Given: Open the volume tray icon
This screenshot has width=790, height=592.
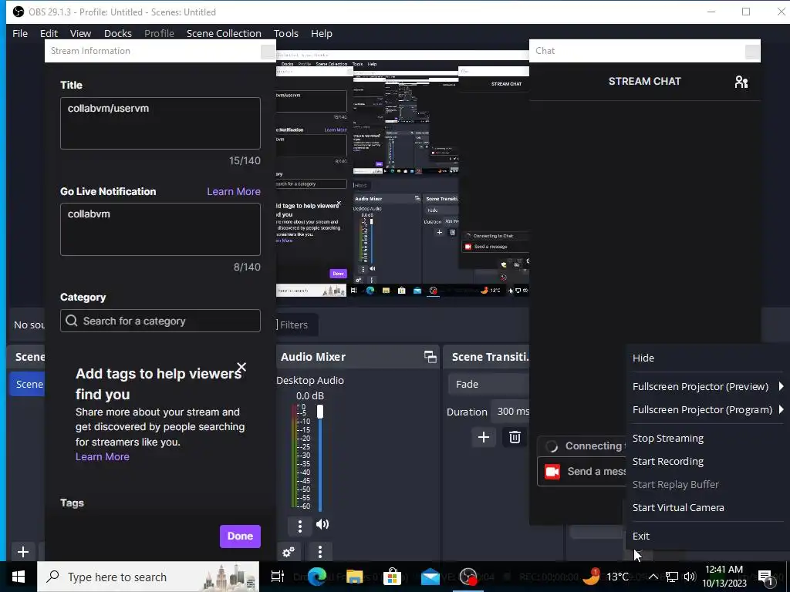Looking at the screenshot, I should pyautogui.click(x=690, y=577).
